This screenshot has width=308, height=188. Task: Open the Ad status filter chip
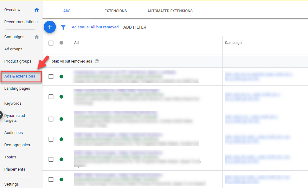tap(95, 27)
